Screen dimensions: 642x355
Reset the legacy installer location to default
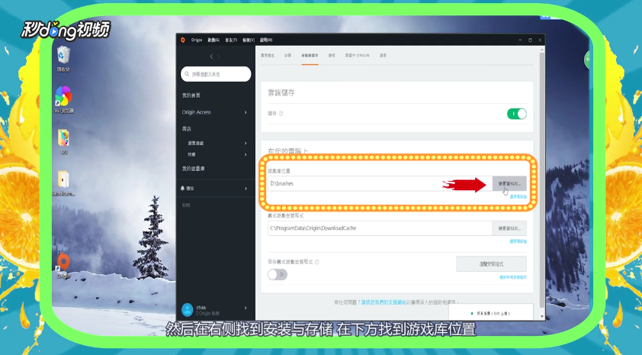[518, 241]
